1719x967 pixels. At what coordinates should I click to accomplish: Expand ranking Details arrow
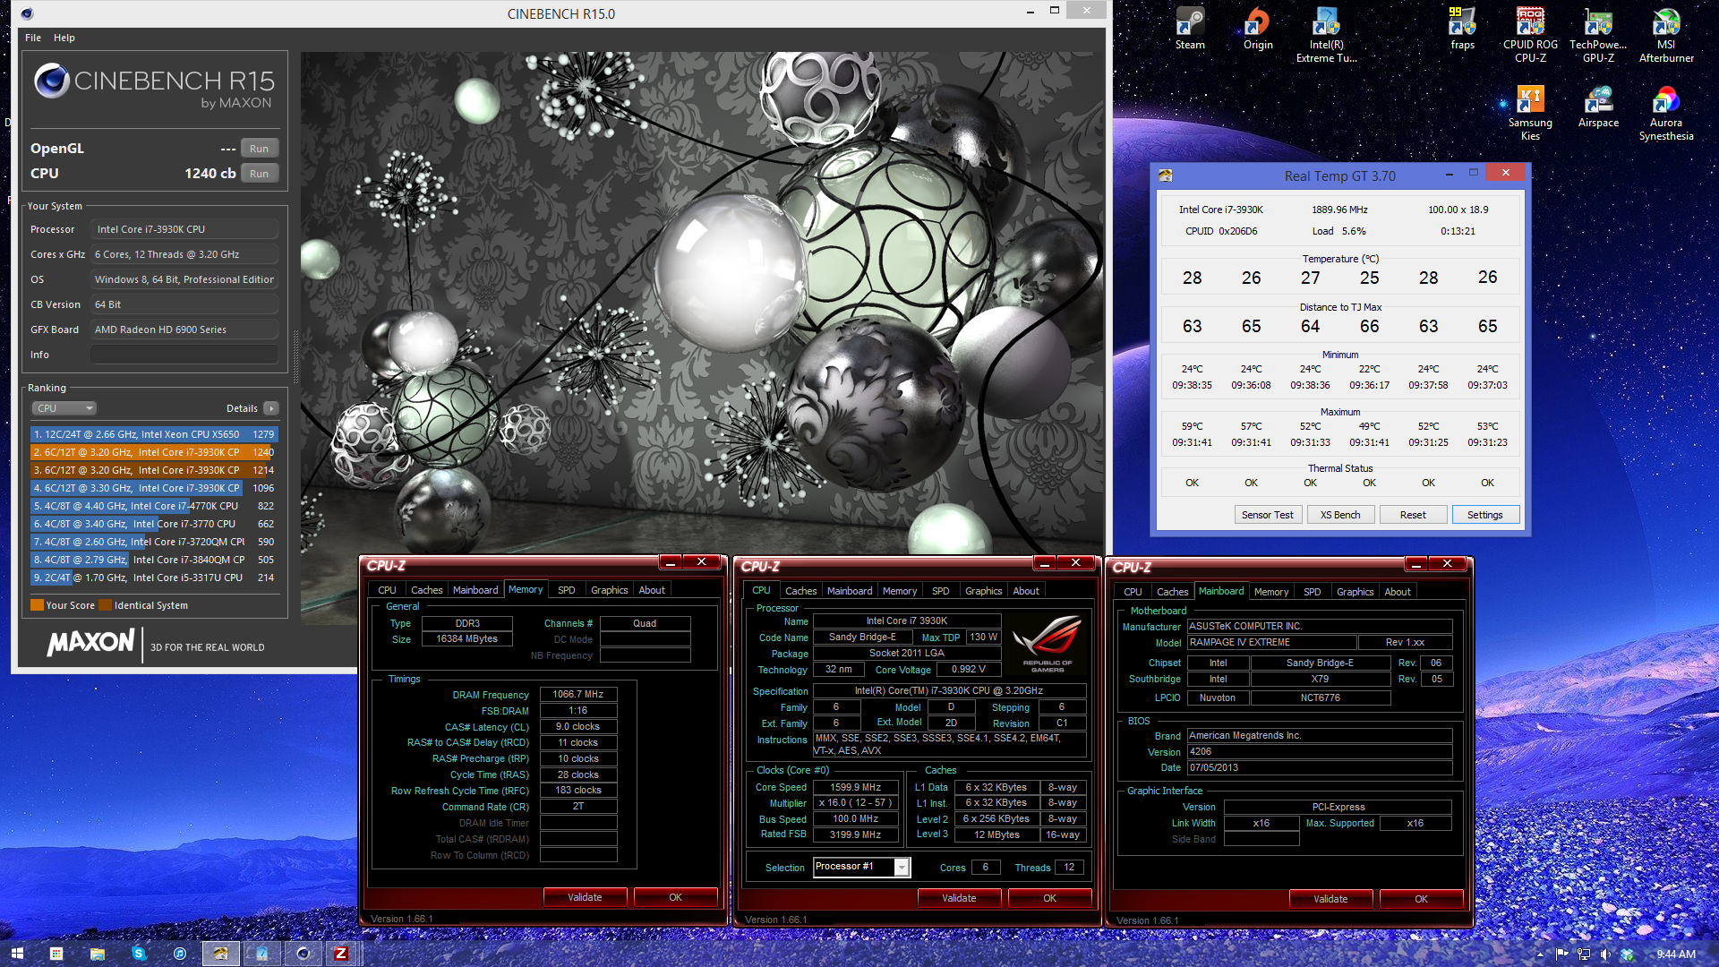(x=271, y=408)
